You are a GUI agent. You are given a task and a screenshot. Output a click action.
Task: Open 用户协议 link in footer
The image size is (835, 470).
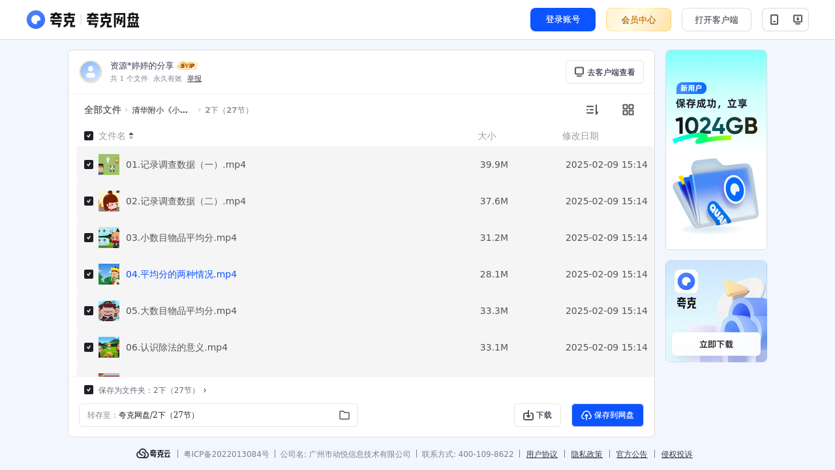pos(542,454)
